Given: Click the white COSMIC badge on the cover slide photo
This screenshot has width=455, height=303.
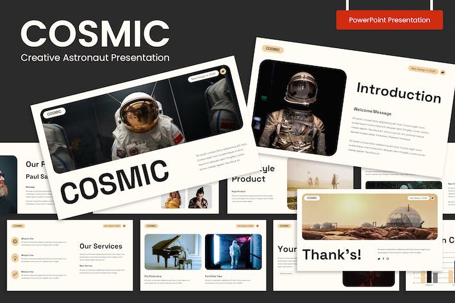Looking at the screenshot, I should pyautogui.click(x=54, y=113).
